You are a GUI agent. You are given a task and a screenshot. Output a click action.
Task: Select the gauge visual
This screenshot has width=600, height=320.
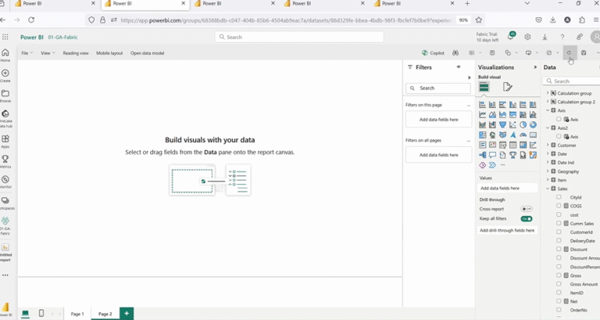[523, 135]
